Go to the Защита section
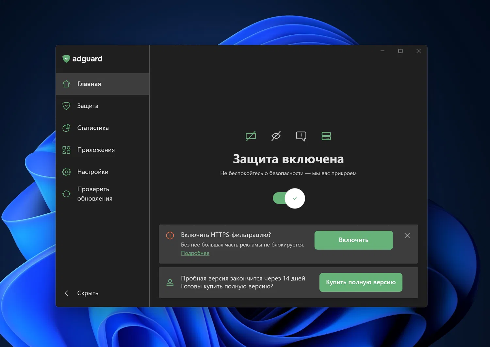The height and width of the screenshot is (347, 490). 102,106
